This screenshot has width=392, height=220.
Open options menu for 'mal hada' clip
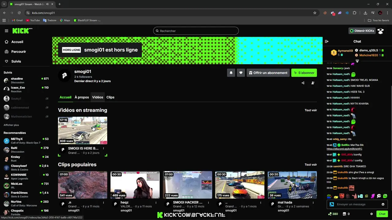pos(313,203)
